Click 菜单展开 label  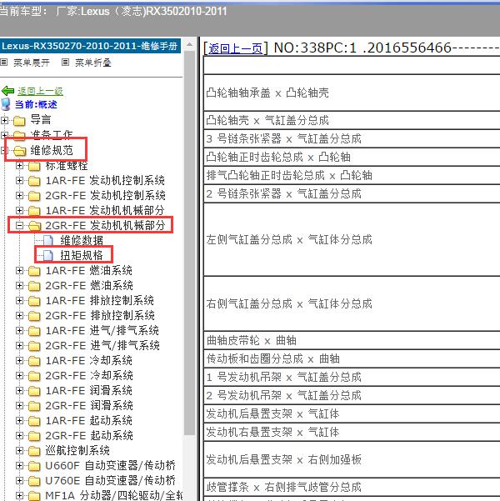tap(32, 63)
